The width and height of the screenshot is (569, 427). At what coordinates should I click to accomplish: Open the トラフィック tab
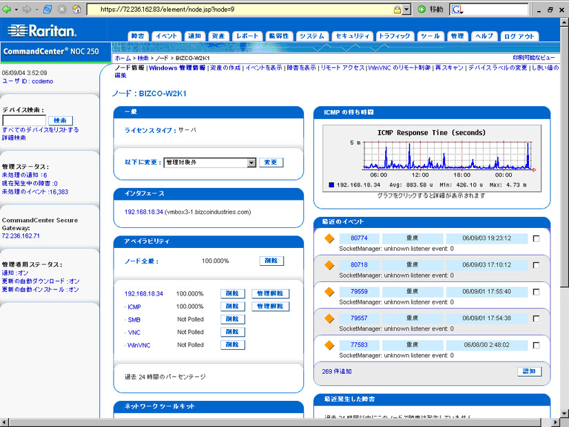[x=395, y=36]
